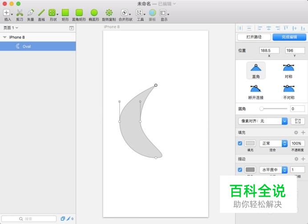This screenshot has width=308, height=224.
Task: Select the 圆角矩形 rounded rectangle tool
Action: tap(79, 12)
